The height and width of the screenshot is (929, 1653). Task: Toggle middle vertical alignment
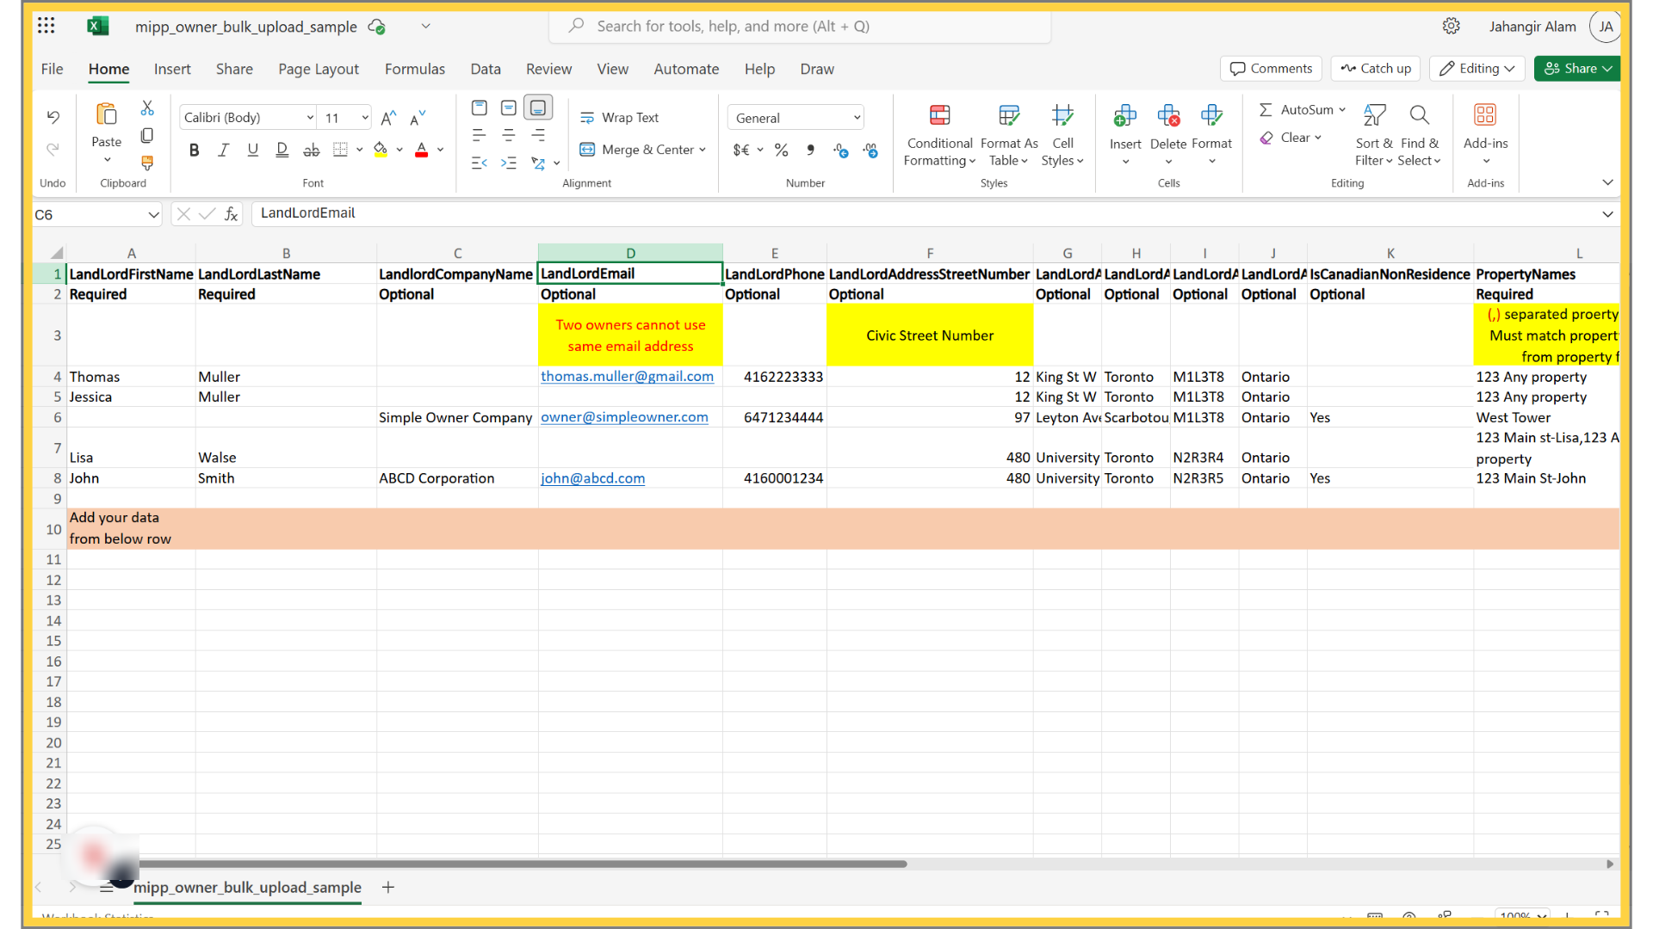(509, 108)
